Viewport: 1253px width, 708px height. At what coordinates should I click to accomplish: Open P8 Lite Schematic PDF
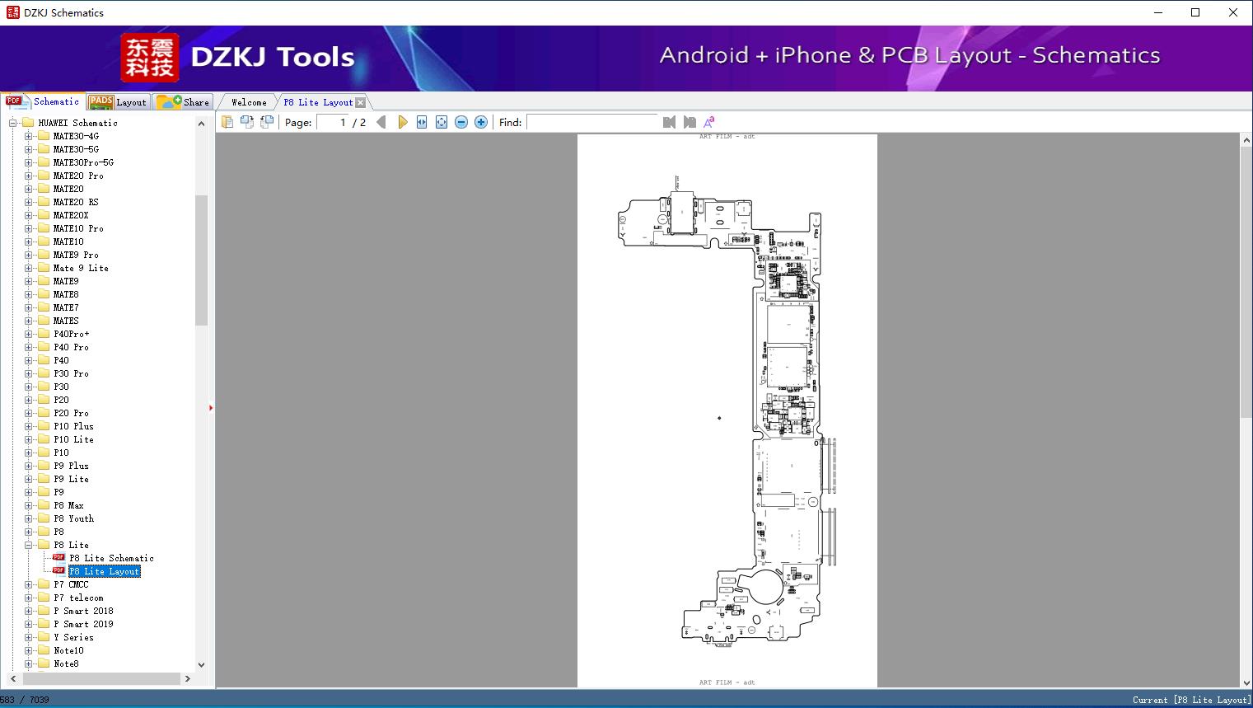pyautogui.click(x=111, y=558)
